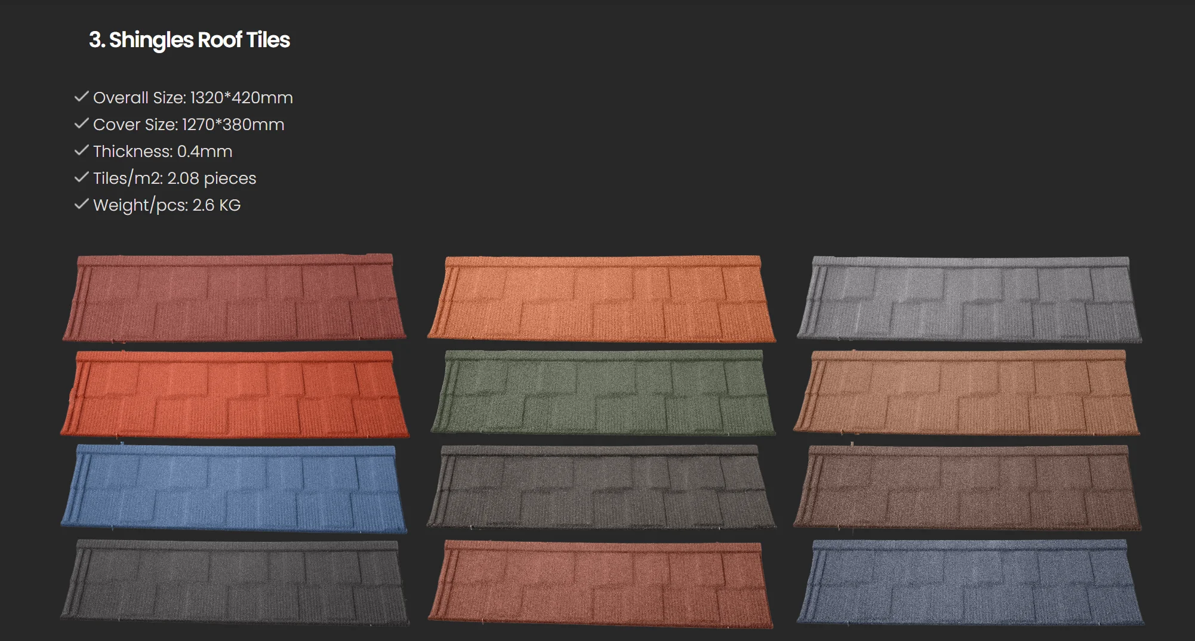Open the bright red shingle tile image
Image resolution: width=1195 pixels, height=641 pixels.
click(235, 394)
